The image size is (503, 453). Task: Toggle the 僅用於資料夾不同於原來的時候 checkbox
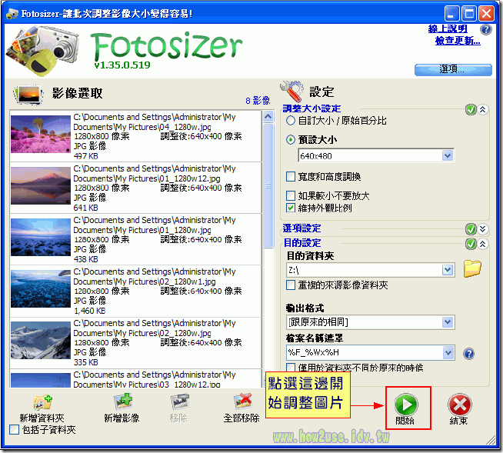pyautogui.click(x=290, y=368)
